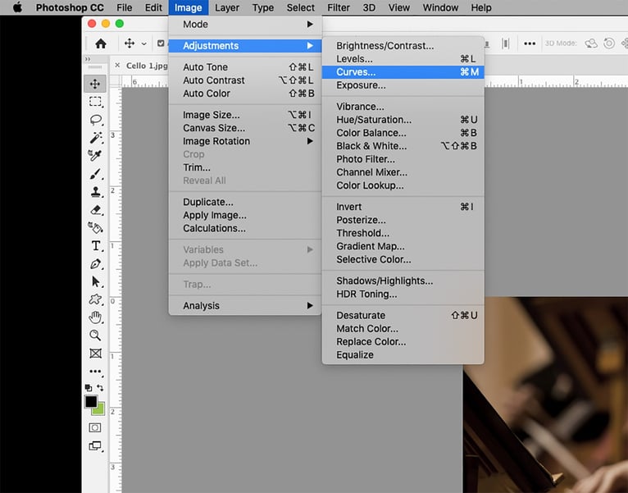Select the Lasso tool

[96, 120]
